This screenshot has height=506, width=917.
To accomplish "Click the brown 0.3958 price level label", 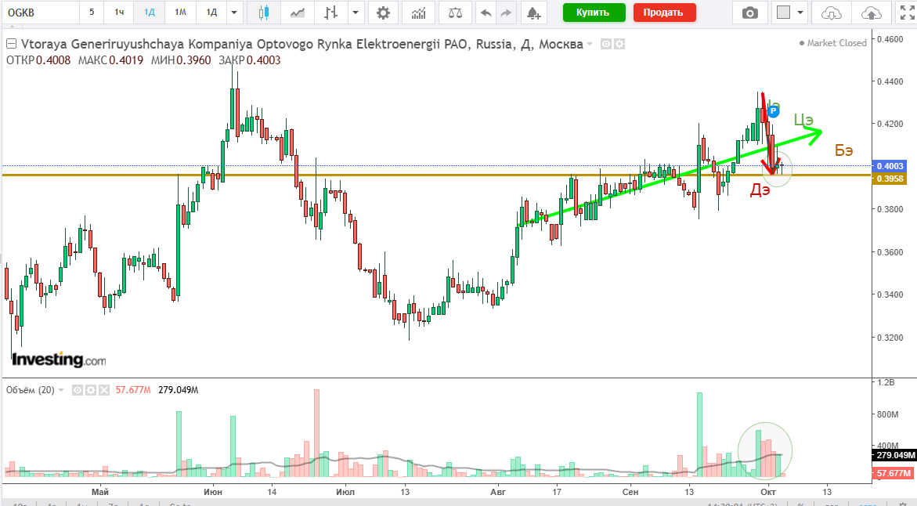I will point(889,179).
